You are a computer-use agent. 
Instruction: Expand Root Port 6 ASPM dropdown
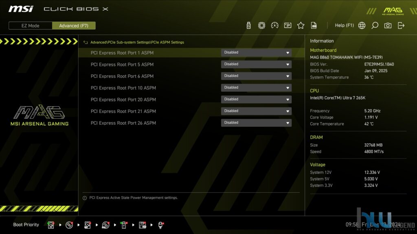(x=256, y=76)
